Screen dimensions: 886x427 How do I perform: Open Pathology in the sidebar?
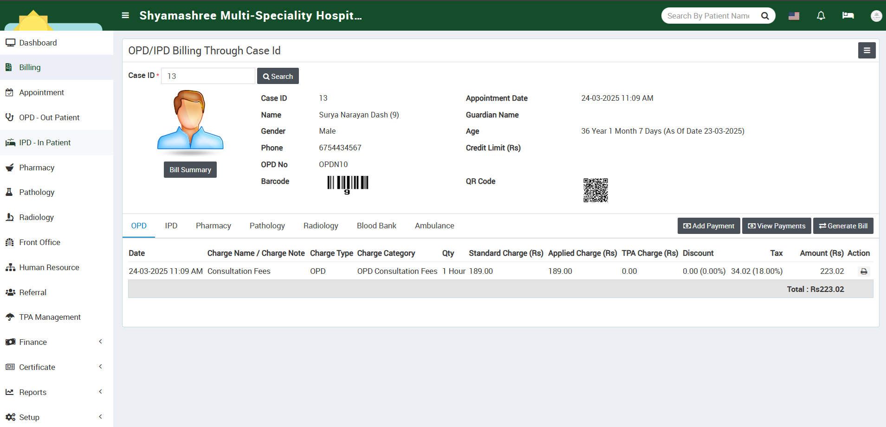tap(37, 192)
